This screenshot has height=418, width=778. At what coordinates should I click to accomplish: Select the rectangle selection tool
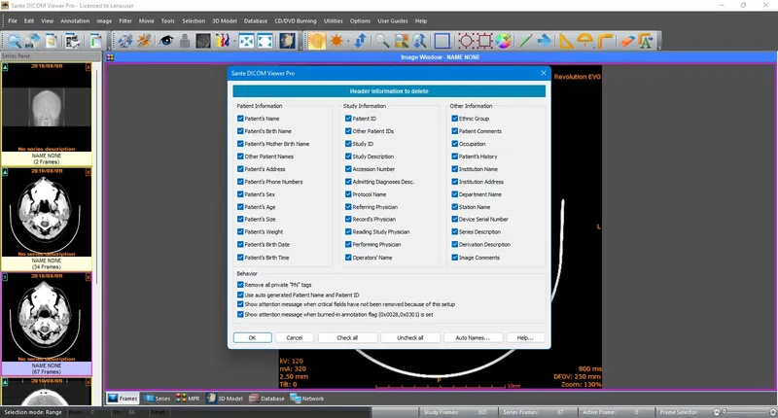point(442,41)
